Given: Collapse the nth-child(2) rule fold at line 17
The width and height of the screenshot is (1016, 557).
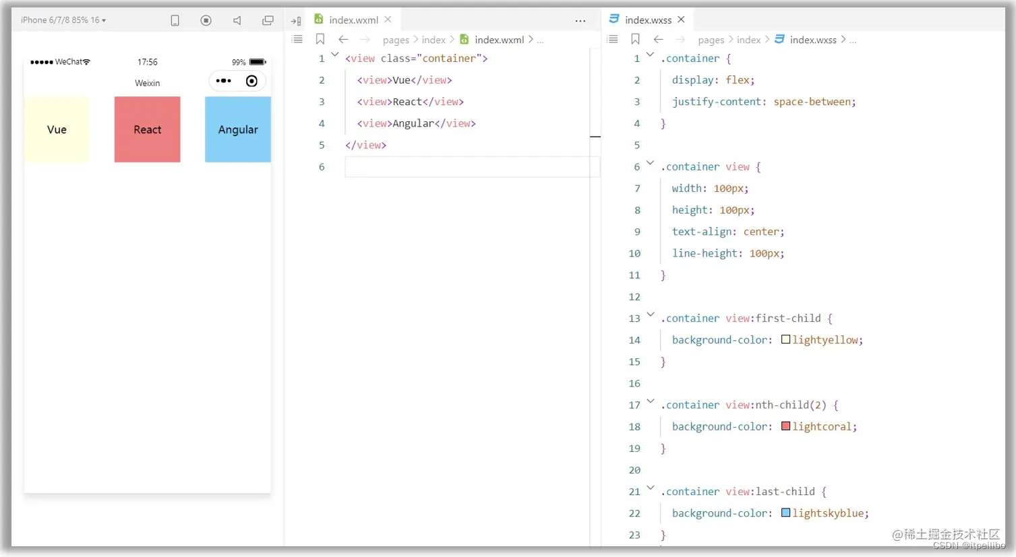Looking at the screenshot, I should coord(650,401).
